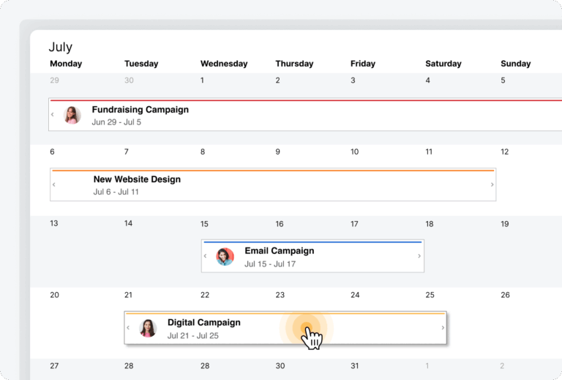The height and width of the screenshot is (380, 562).
Task: Click Fundraising Campaign owner avatar
Action: pyautogui.click(x=72, y=115)
